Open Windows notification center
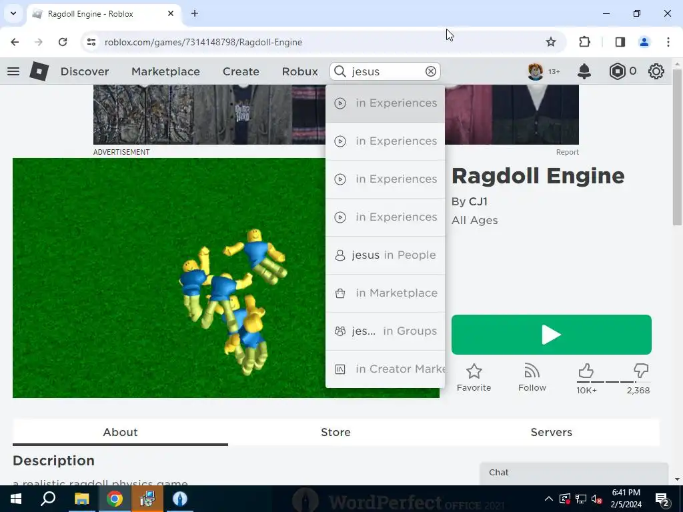 [x=662, y=499]
